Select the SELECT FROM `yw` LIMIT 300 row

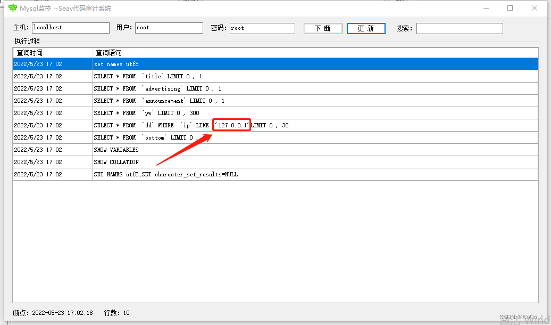point(275,113)
